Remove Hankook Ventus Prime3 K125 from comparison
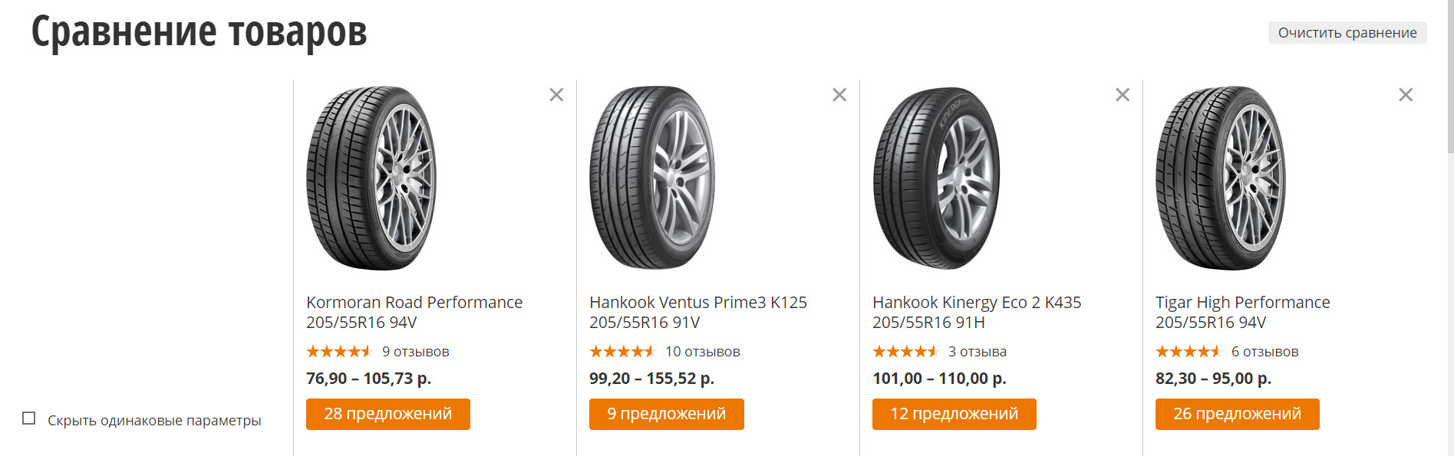1454x456 pixels. point(839,95)
